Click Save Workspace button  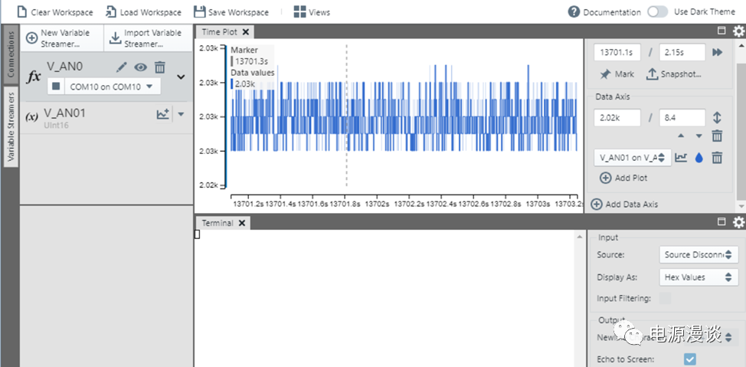(231, 12)
